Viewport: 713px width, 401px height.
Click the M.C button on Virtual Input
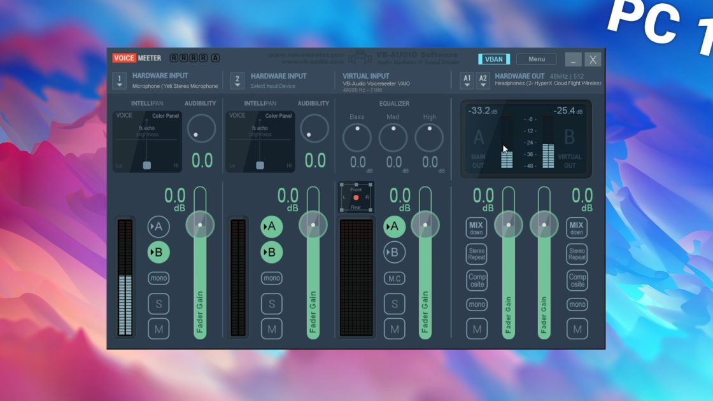click(x=394, y=278)
